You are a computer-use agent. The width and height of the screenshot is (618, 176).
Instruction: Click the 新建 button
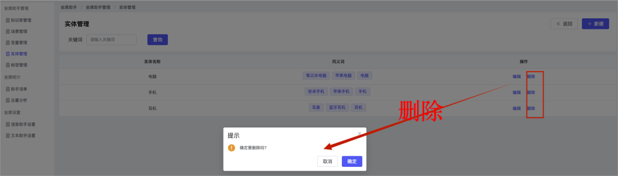pyautogui.click(x=595, y=24)
